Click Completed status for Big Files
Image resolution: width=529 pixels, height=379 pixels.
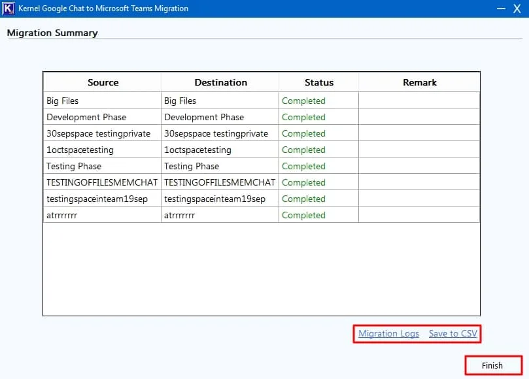coord(319,101)
